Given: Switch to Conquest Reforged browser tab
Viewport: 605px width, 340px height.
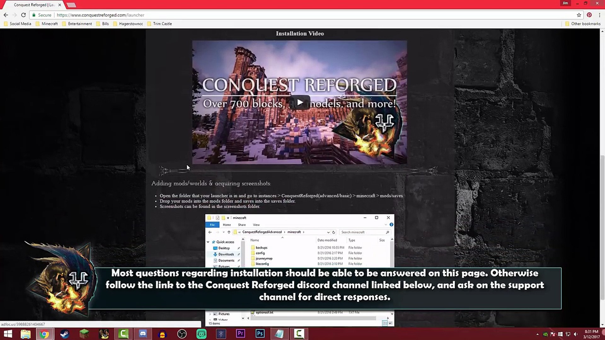Looking at the screenshot, I should pos(34,5).
